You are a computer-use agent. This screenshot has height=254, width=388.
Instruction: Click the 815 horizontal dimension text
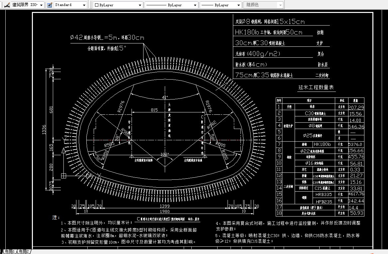[x=154, y=110]
